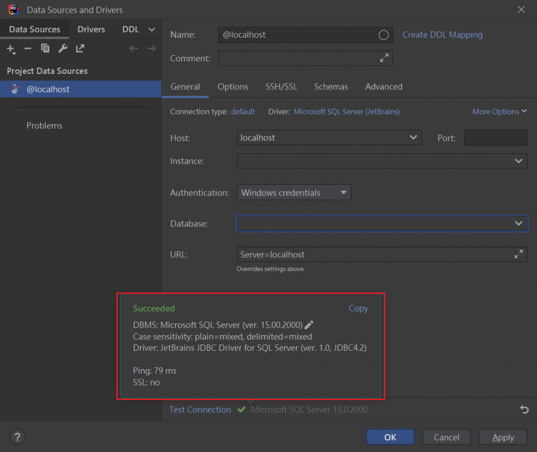This screenshot has width=537, height=452.
Task: Click the make global export icon
Action: pyautogui.click(x=80, y=49)
